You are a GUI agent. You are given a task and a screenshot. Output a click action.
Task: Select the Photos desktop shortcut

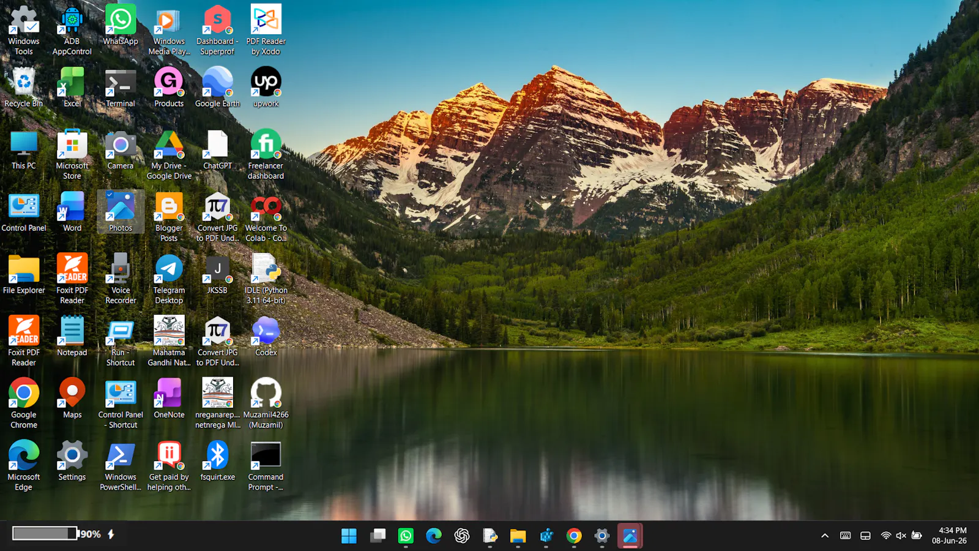pyautogui.click(x=121, y=212)
